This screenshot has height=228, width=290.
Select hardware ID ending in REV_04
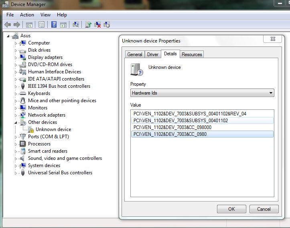(202, 114)
